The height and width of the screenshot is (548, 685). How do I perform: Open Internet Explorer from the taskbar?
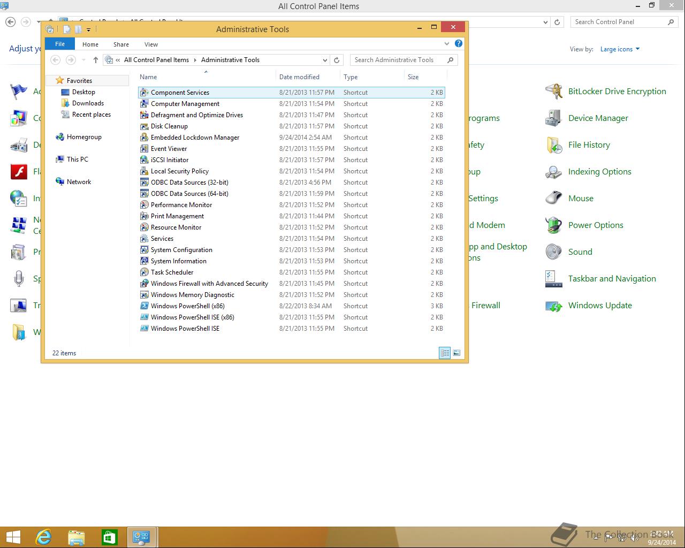tap(43, 537)
